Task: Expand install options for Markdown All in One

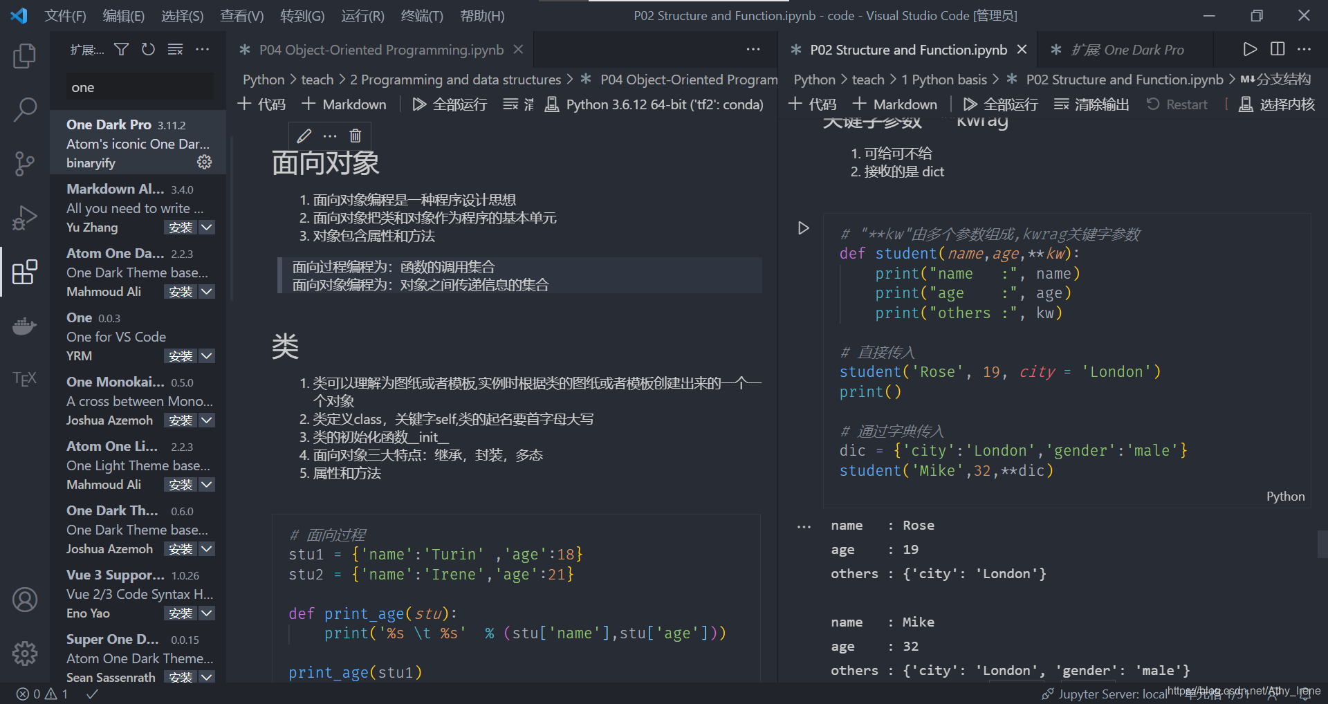Action: 207,227
